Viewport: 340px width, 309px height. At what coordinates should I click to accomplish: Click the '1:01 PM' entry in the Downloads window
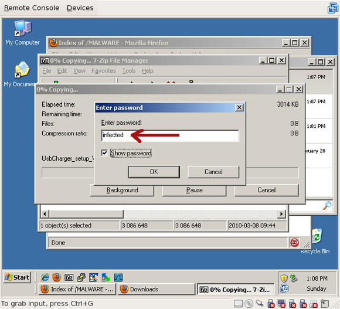point(316,126)
